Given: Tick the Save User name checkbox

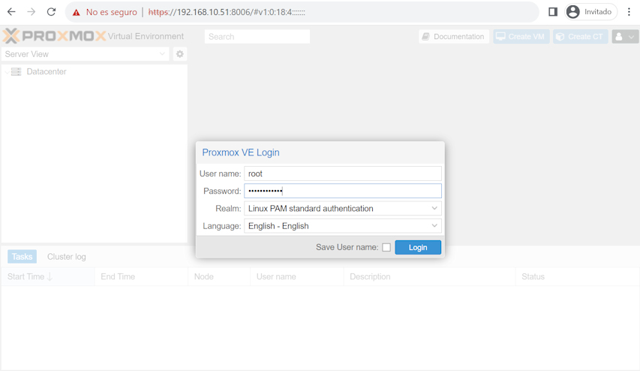Looking at the screenshot, I should (386, 247).
